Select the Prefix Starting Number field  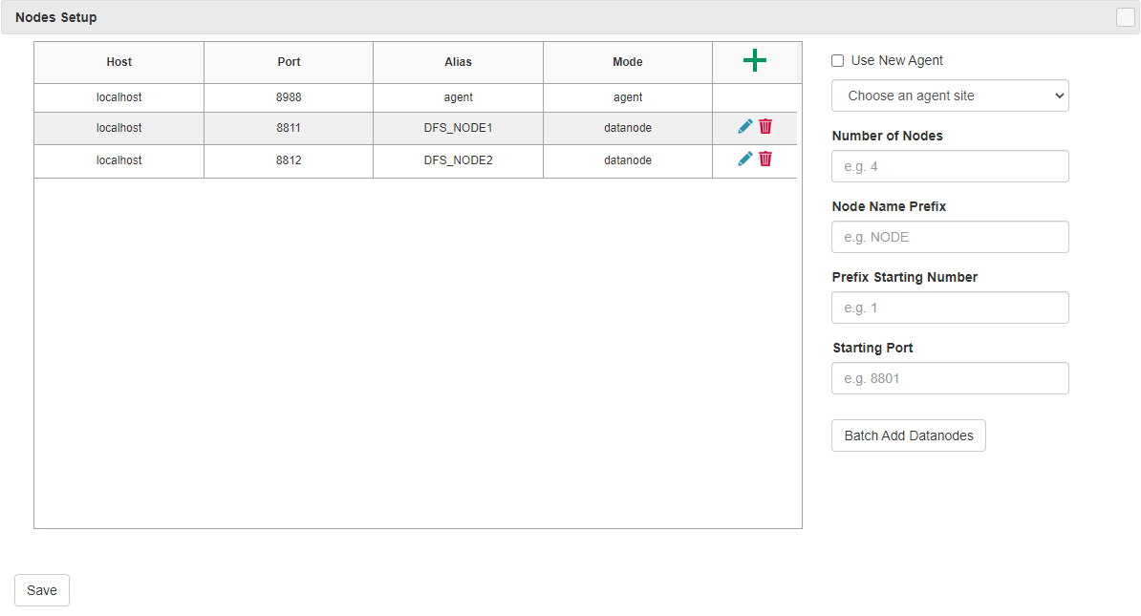(x=950, y=308)
